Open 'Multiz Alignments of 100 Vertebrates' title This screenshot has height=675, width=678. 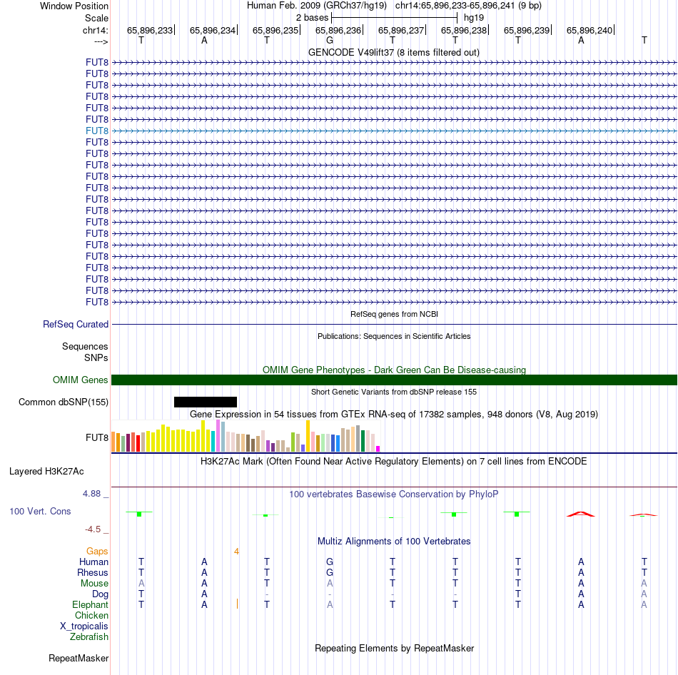[x=394, y=541]
